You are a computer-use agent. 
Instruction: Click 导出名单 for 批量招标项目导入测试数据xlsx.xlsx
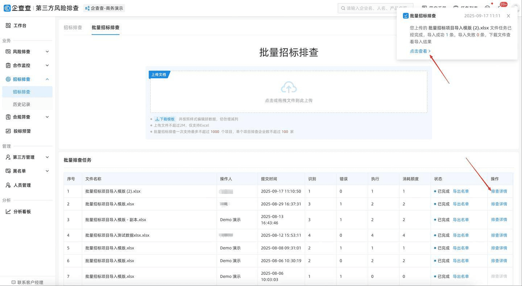[x=461, y=235]
